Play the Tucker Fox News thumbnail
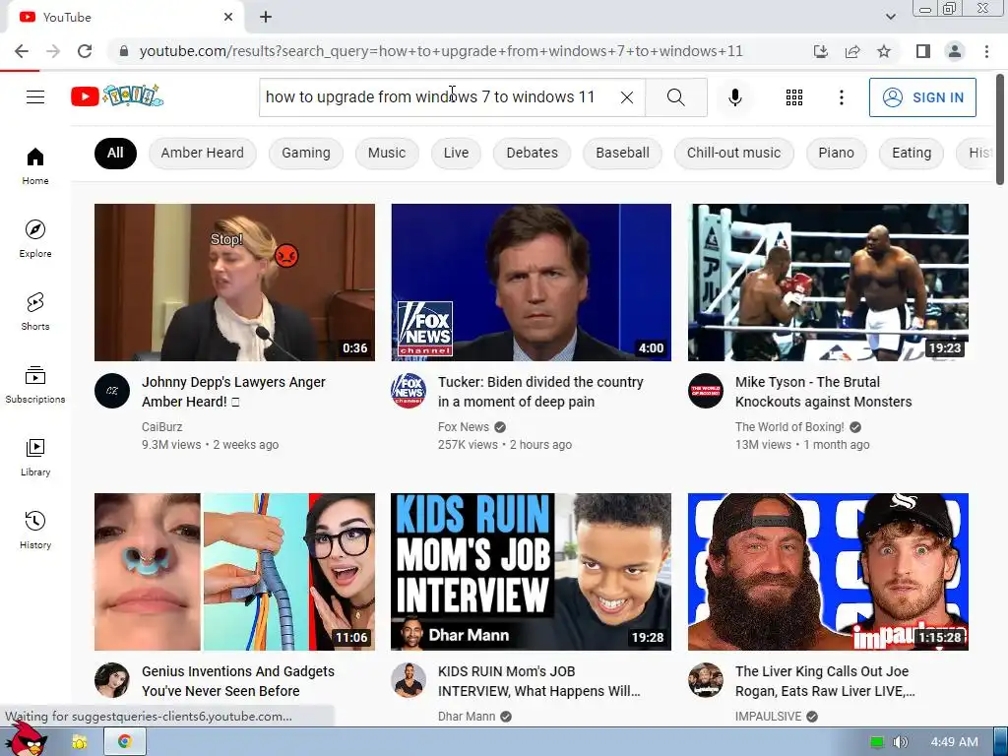 click(531, 283)
